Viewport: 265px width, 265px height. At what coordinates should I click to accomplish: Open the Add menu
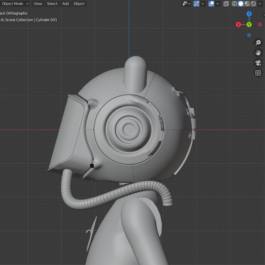pyautogui.click(x=65, y=4)
